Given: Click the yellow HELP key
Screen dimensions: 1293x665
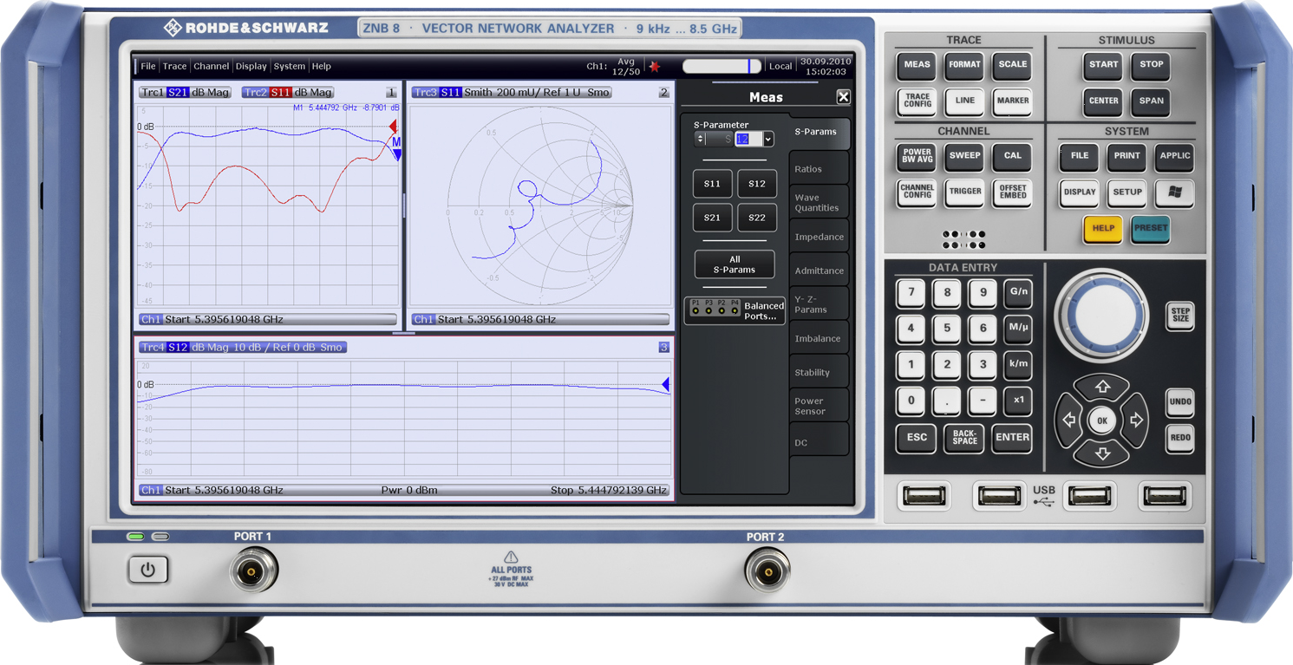Looking at the screenshot, I should 1102,229.
